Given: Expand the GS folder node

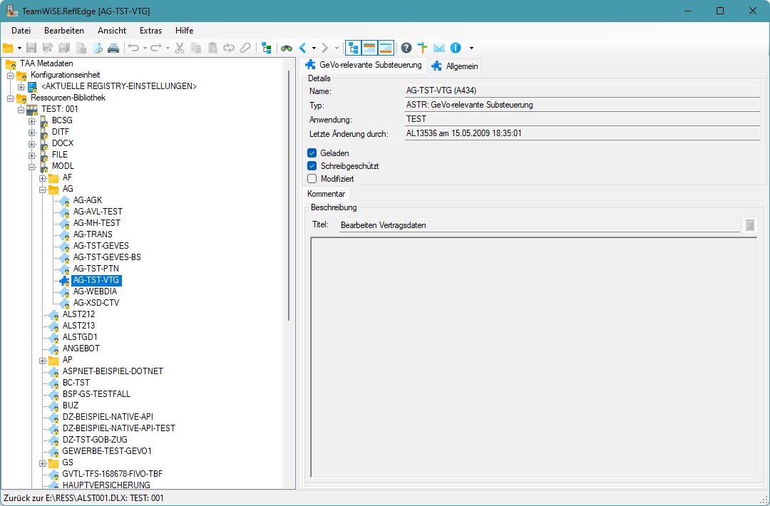Looking at the screenshot, I should click(43, 463).
